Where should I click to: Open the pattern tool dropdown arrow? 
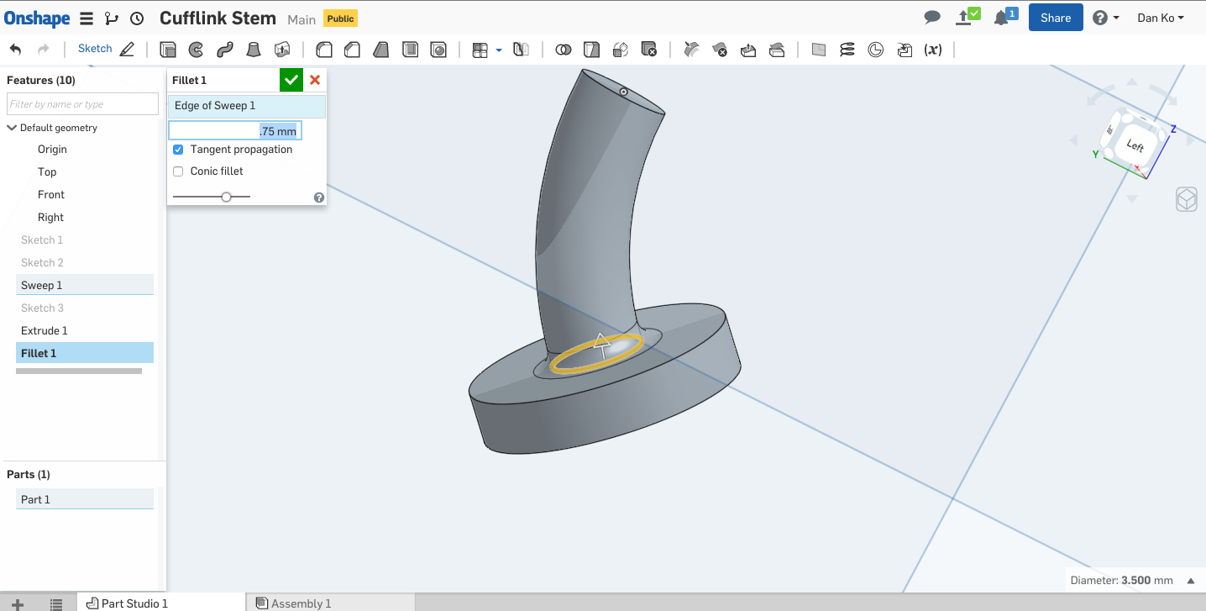[x=499, y=50]
